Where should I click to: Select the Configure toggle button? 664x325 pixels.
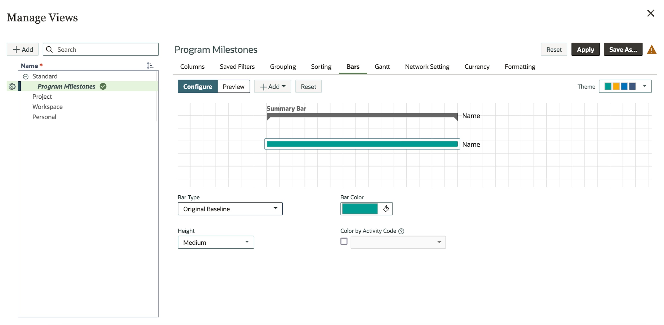pyautogui.click(x=198, y=87)
